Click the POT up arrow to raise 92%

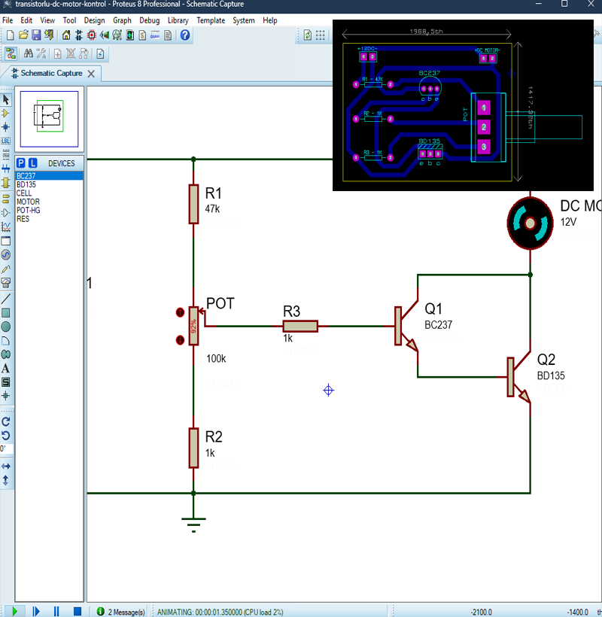click(179, 312)
